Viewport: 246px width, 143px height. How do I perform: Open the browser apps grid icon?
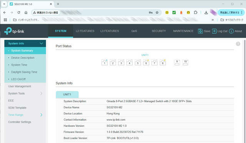pyautogui.click(x=5, y=20)
